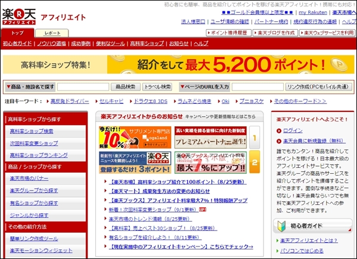This screenshot has height=259, width=357.
Task: Click the 5,200ポイント banner
Action: point(178,64)
